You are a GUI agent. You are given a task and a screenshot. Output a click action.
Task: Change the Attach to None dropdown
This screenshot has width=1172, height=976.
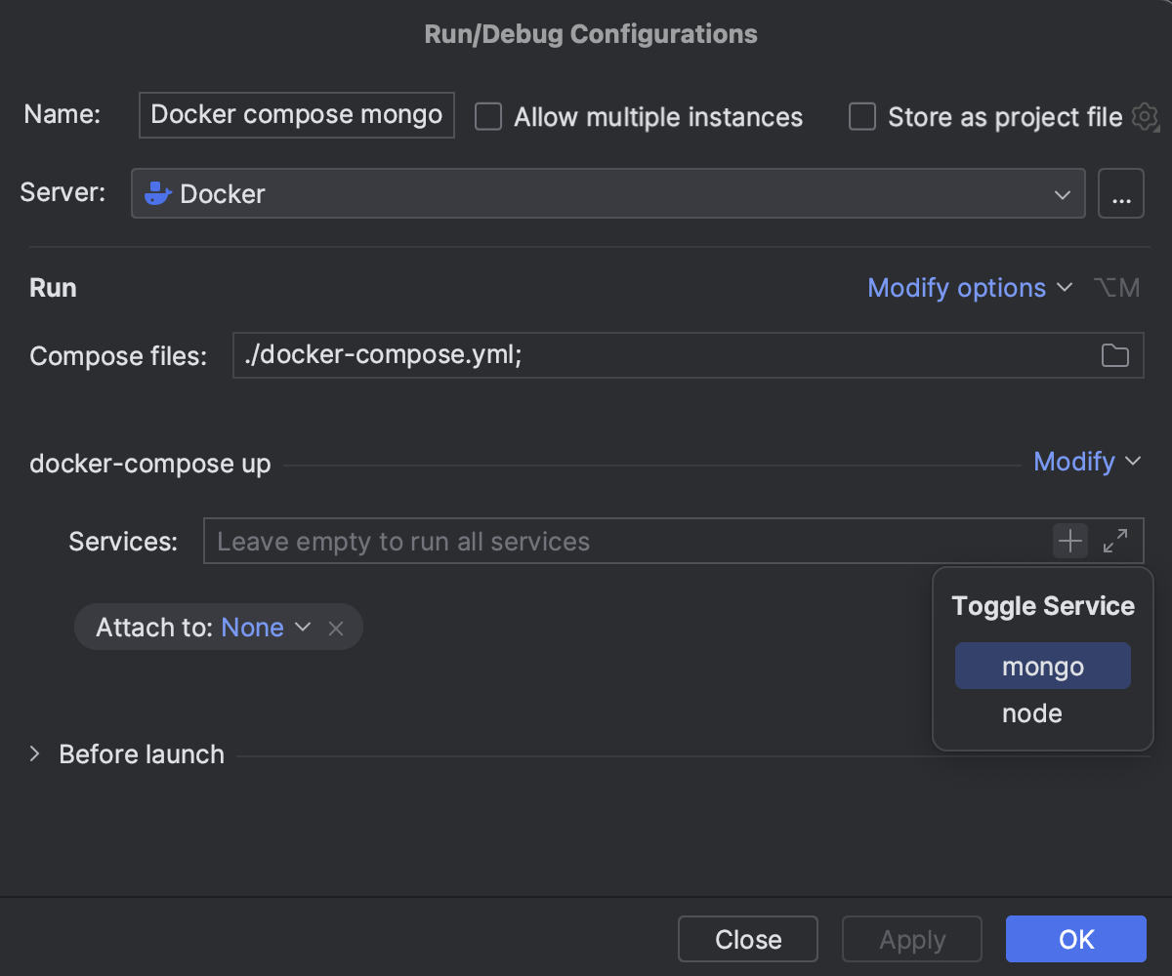265,628
